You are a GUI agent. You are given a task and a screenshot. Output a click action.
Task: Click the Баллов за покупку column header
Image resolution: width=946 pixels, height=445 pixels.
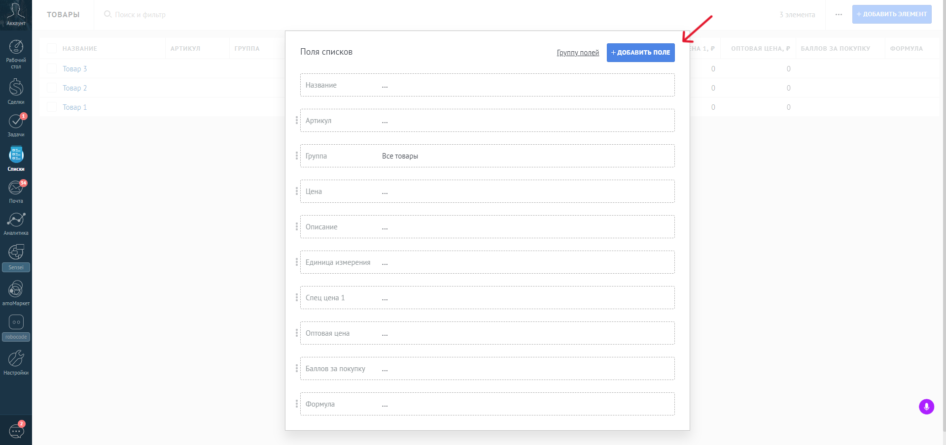point(835,48)
